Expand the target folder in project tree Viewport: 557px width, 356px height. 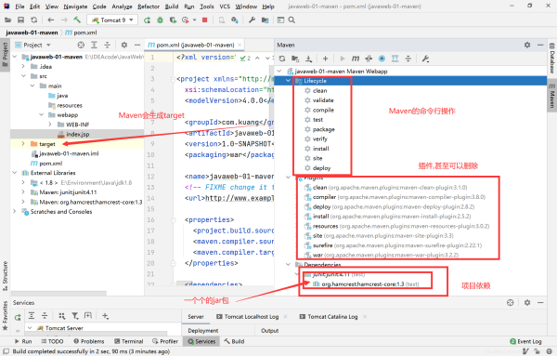(23, 144)
